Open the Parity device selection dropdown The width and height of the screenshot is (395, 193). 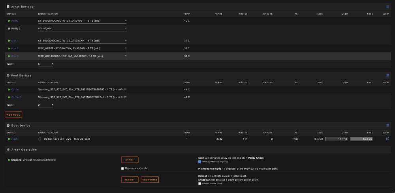(x=83, y=21)
